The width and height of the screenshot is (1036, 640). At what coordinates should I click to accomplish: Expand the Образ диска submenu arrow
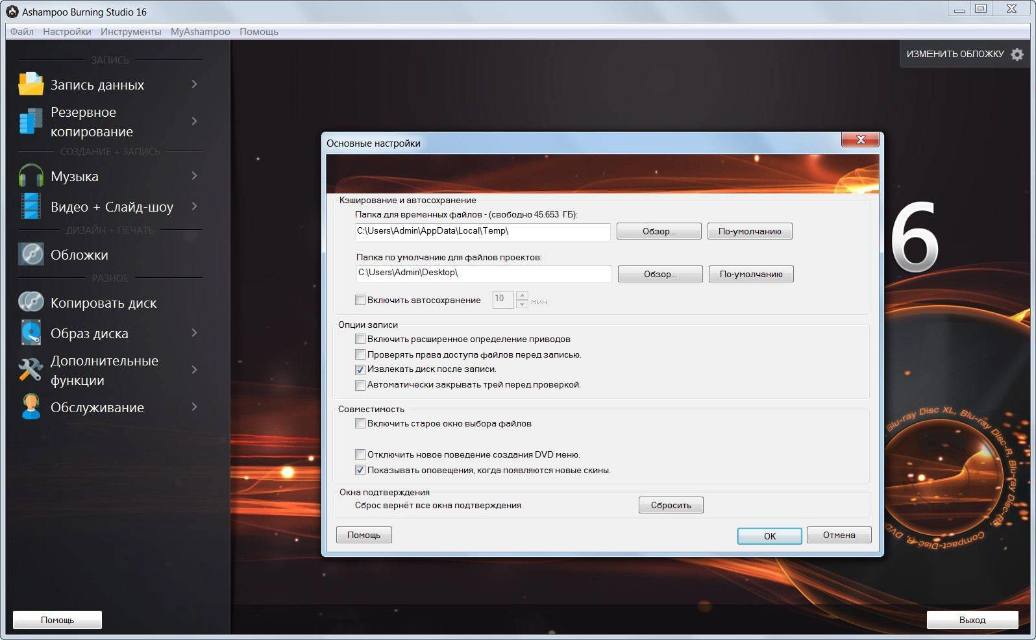tap(194, 333)
